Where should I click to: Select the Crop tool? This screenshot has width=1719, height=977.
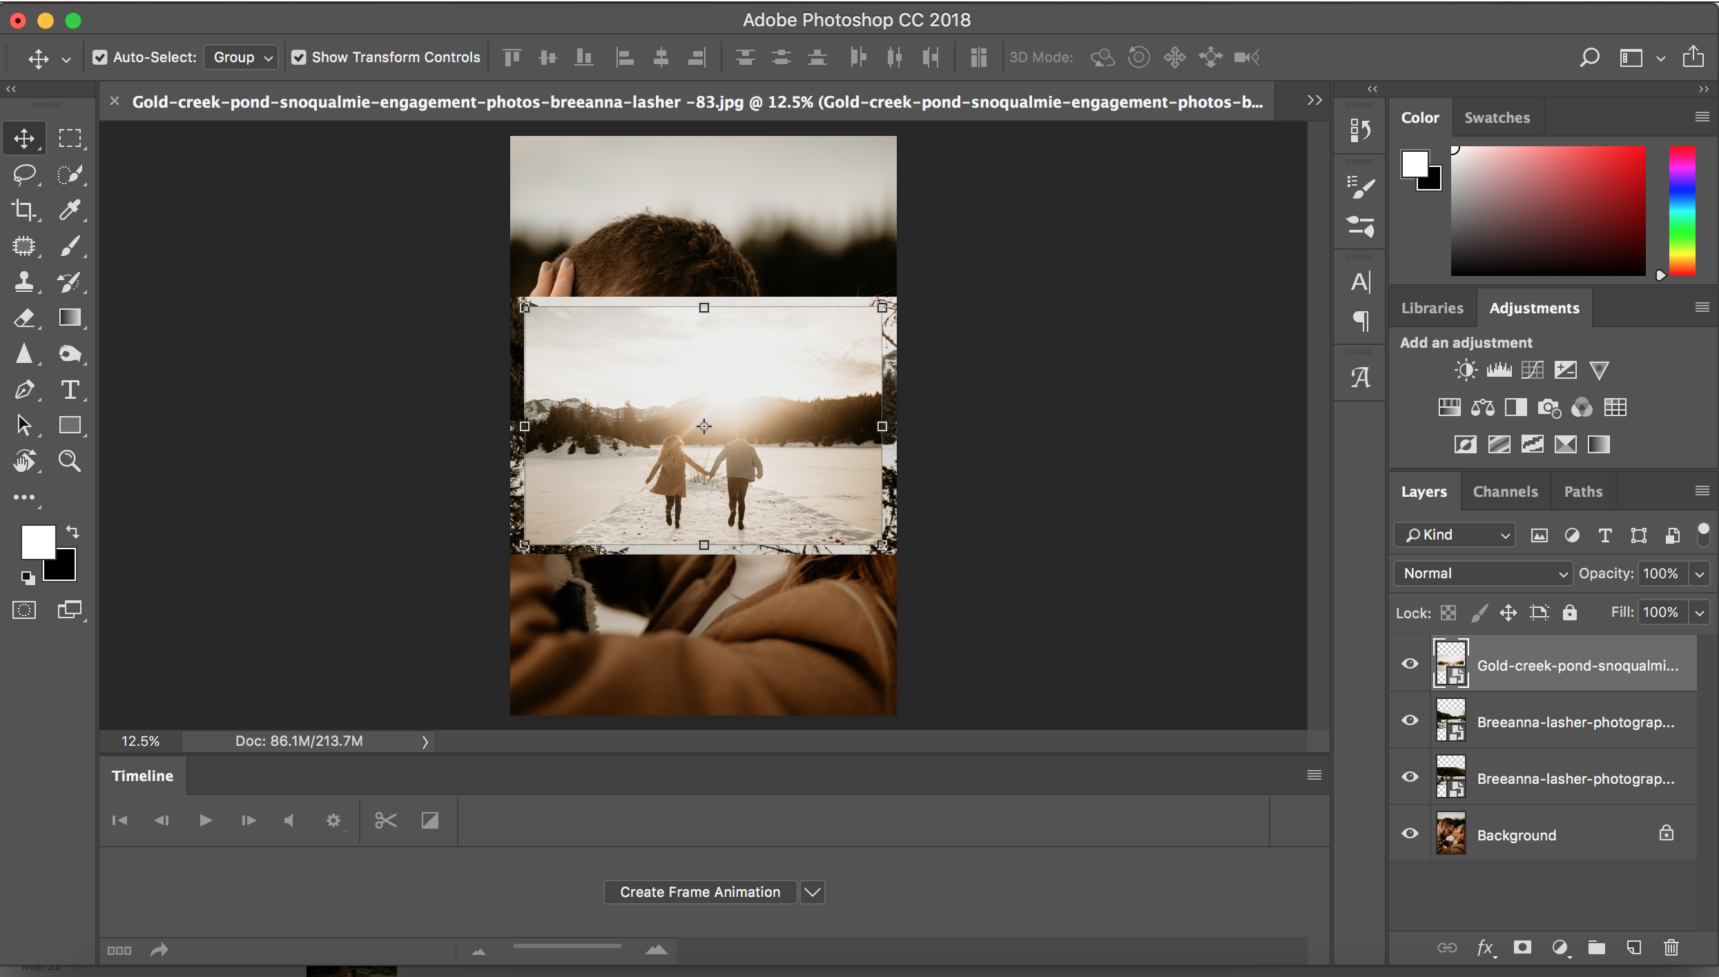click(x=24, y=210)
